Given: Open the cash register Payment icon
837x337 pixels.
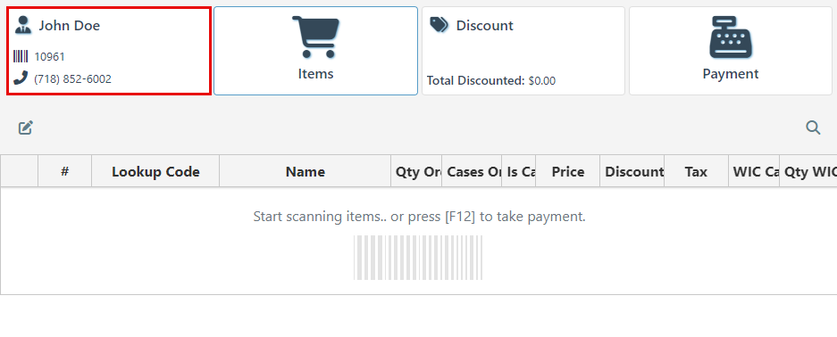Looking at the screenshot, I should [730, 37].
